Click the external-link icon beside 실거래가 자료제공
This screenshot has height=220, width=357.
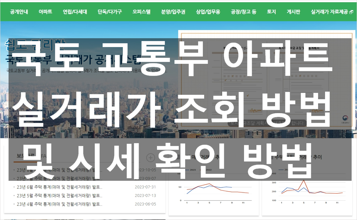[x=351, y=12]
